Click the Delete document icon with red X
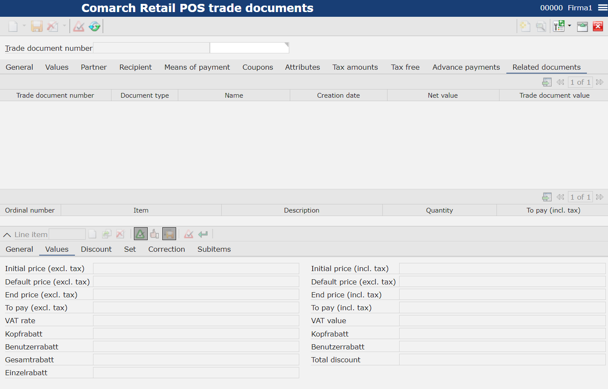The width and height of the screenshot is (608, 389). tap(53, 27)
